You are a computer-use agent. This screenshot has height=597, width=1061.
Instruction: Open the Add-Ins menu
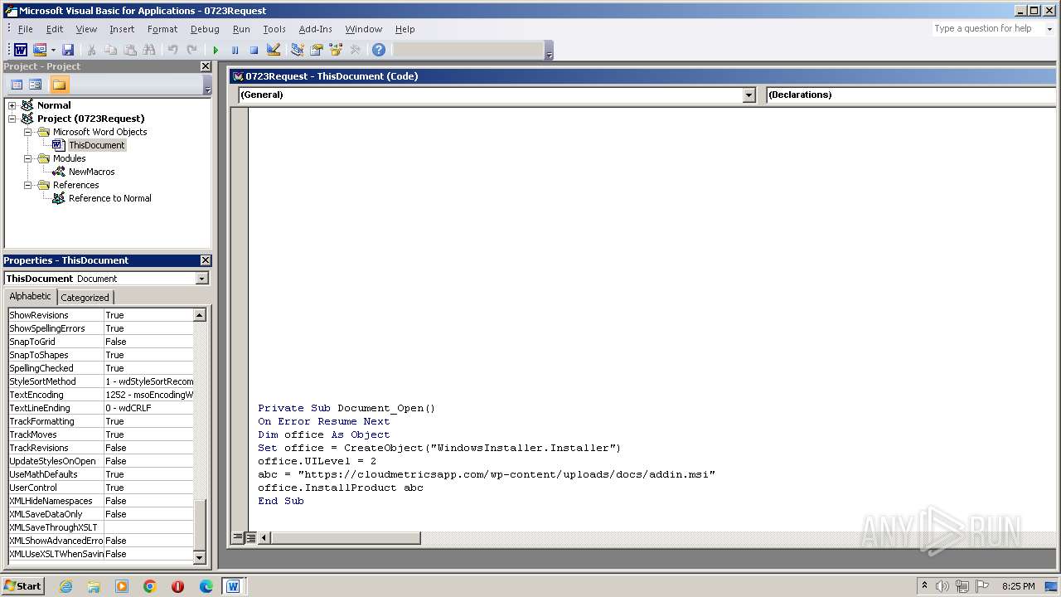click(316, 29)
